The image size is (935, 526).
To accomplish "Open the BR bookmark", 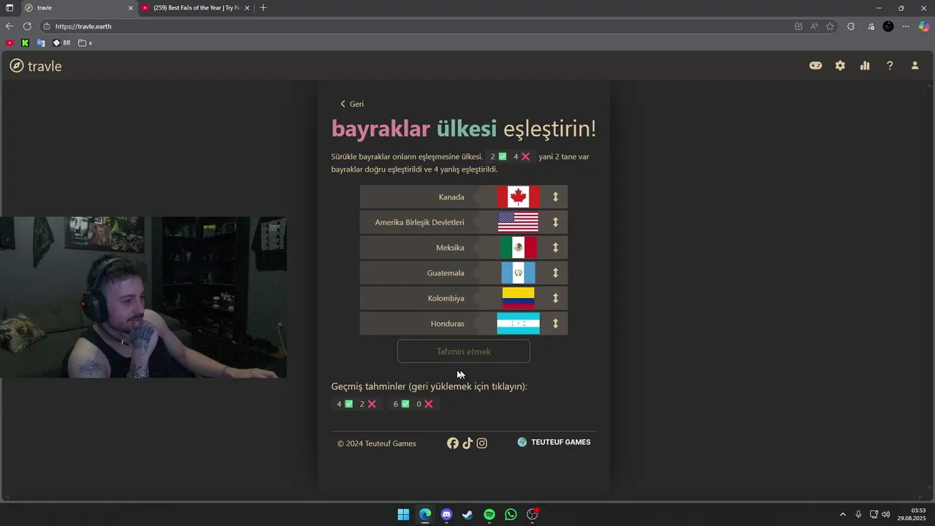I will pyautogui.click(x=61, y=43).
